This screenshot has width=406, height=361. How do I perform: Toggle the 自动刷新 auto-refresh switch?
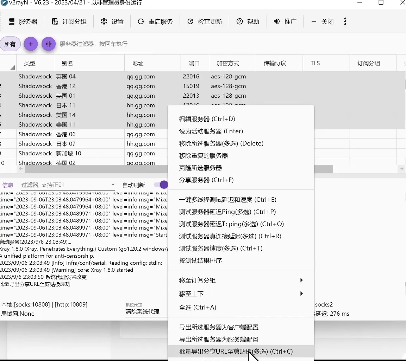tap(160, 185)
